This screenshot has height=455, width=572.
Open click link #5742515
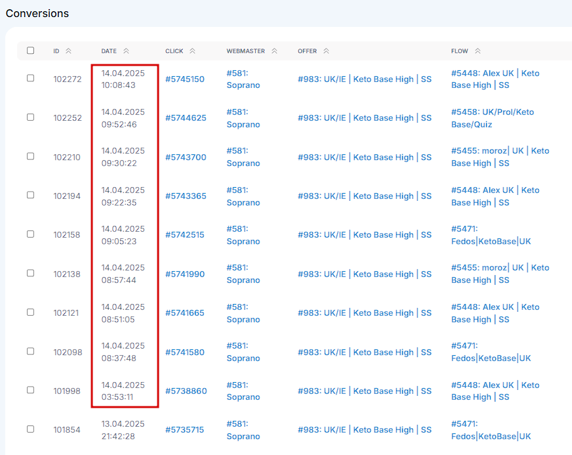[185, 235]
